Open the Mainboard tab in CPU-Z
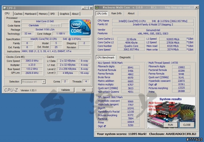The width and height of the screenshot is (204, 142). pyautogui.click(x=31, y=14)
